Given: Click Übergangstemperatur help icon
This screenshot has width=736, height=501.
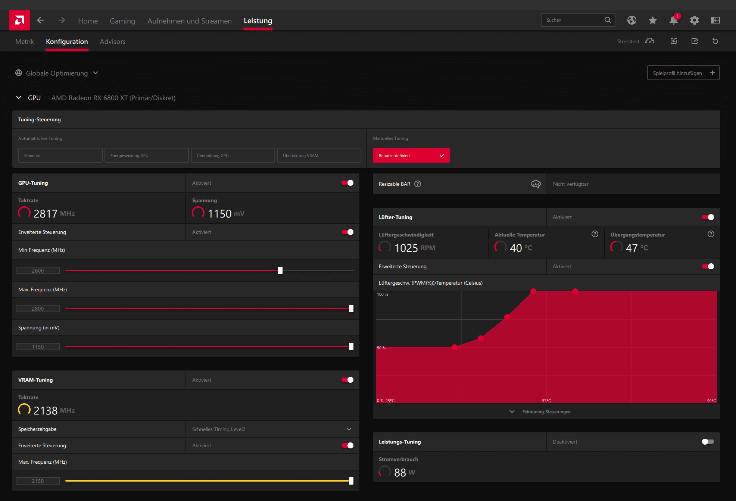Looking at the screenshot, I should pyautogui.click(x=711, y=234).
